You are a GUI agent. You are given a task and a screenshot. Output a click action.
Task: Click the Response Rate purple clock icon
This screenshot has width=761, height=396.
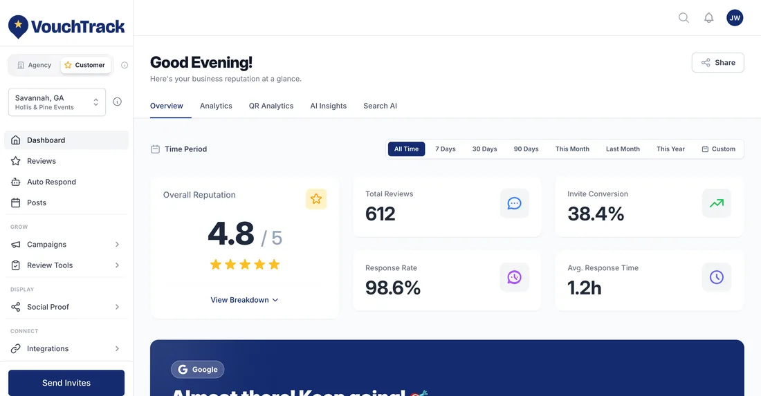click(x=514, y=277)
